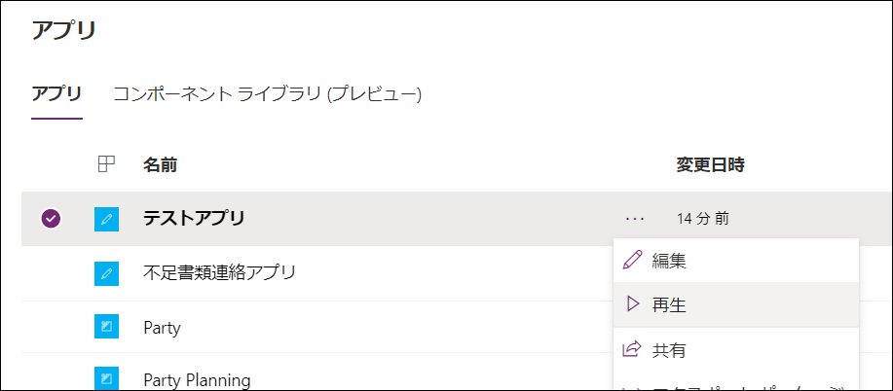Choose 編集 from the context menu

736,260
